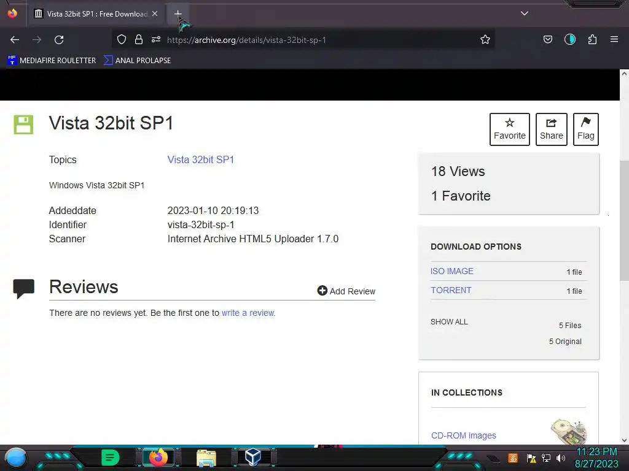Click the Windows Vista 32bit SP1 description
Screen dimensions: 629x471
coord(96,185)
